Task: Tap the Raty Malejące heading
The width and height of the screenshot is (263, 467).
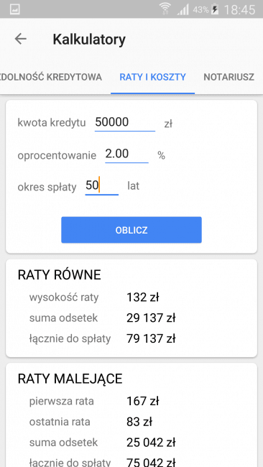Action: point(70,379)
